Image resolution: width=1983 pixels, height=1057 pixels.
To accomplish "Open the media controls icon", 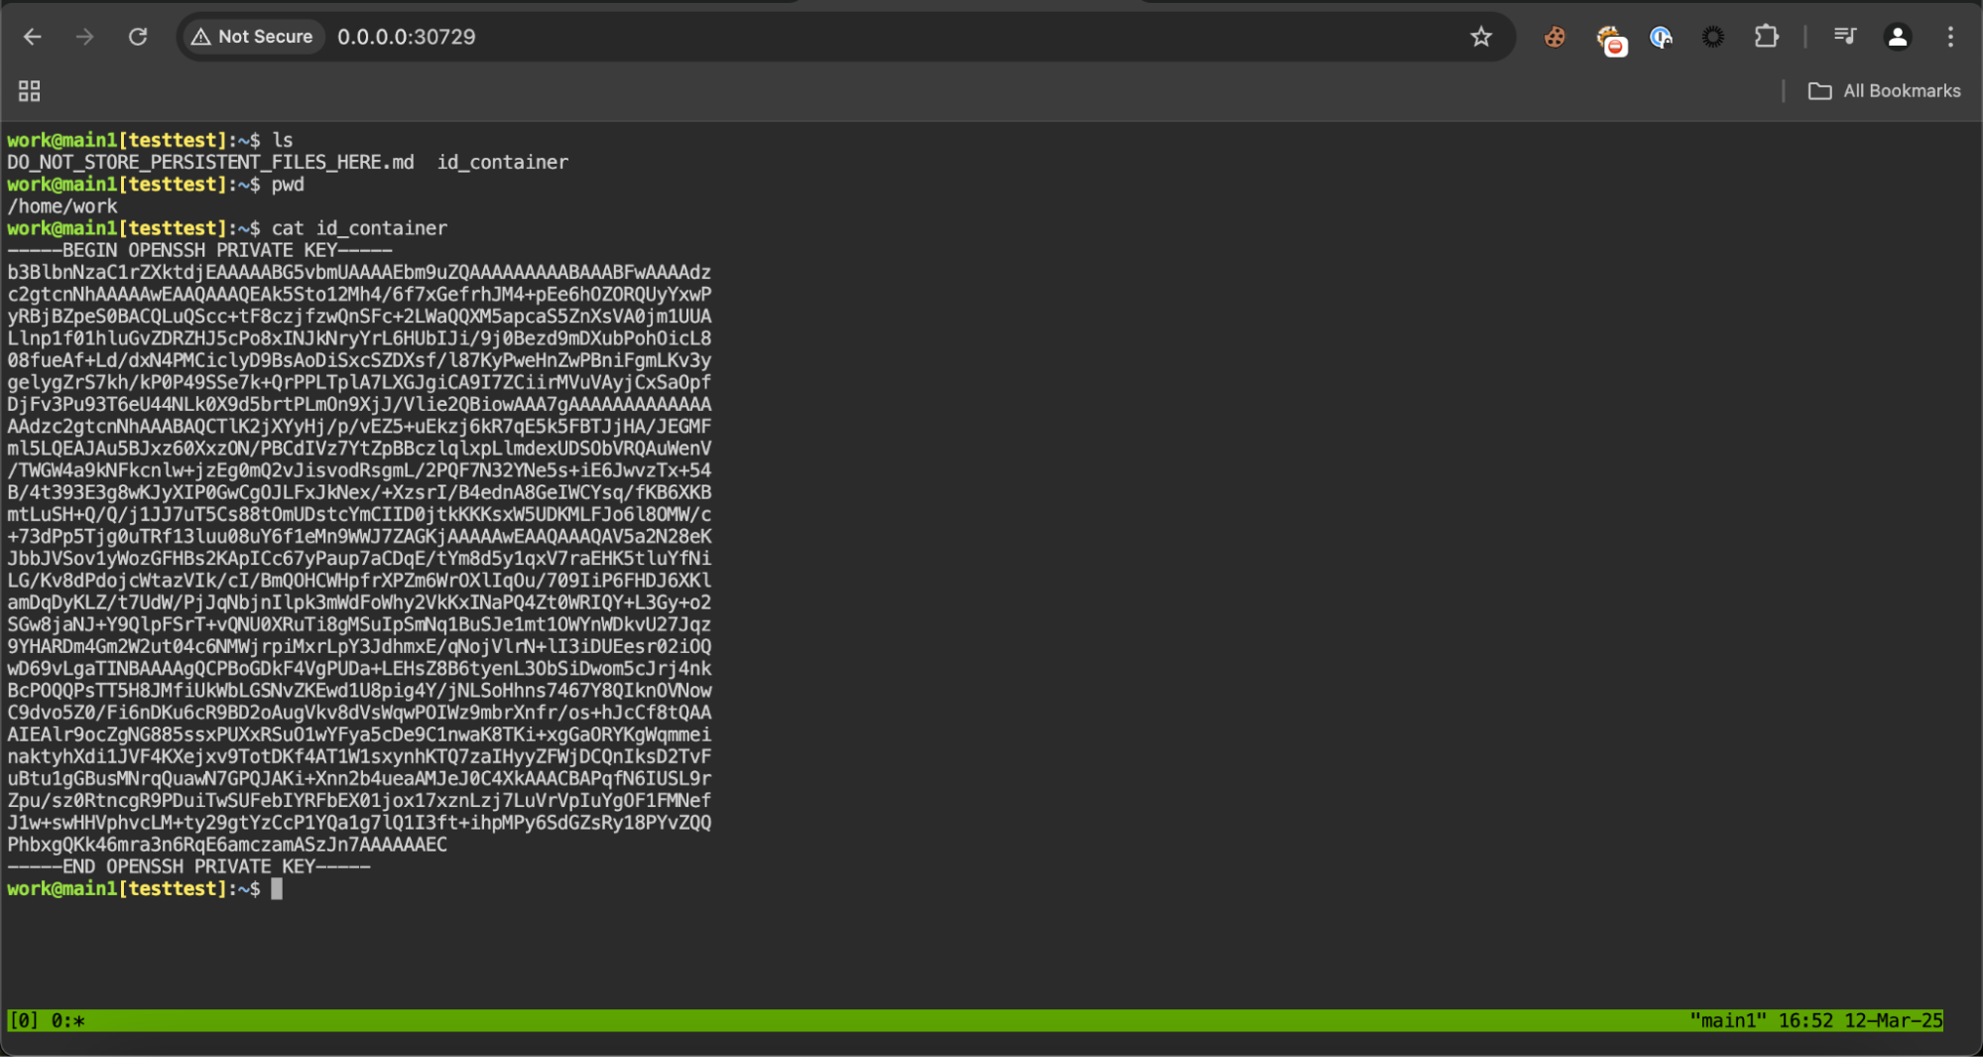I will [1845, 37].
